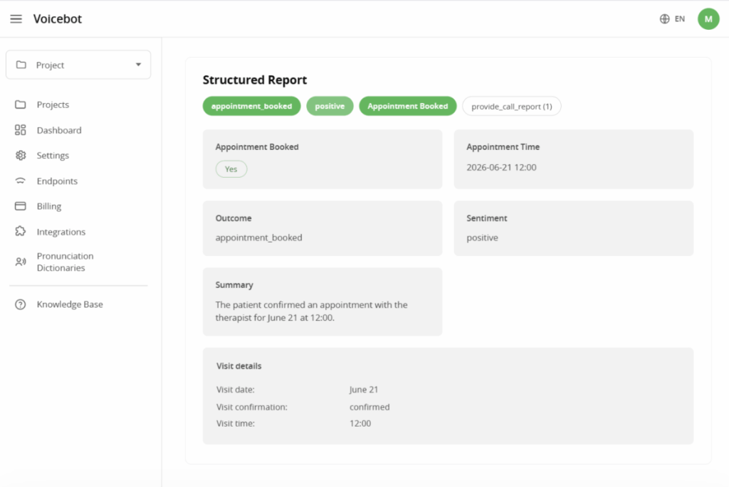Click the Billing card icon
This screenshot has width=729, height=487.
[x=21, y=206]
